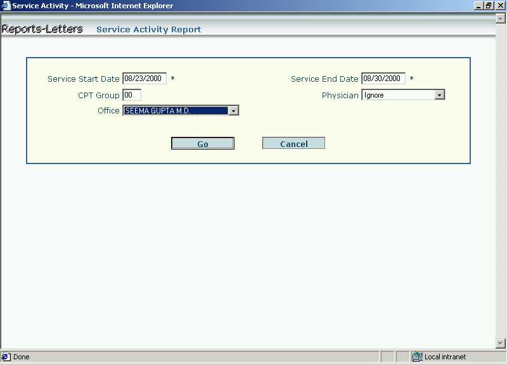Click the Local intranet status text
Viewport: 507px width, 365px height.
pos(446,357)
